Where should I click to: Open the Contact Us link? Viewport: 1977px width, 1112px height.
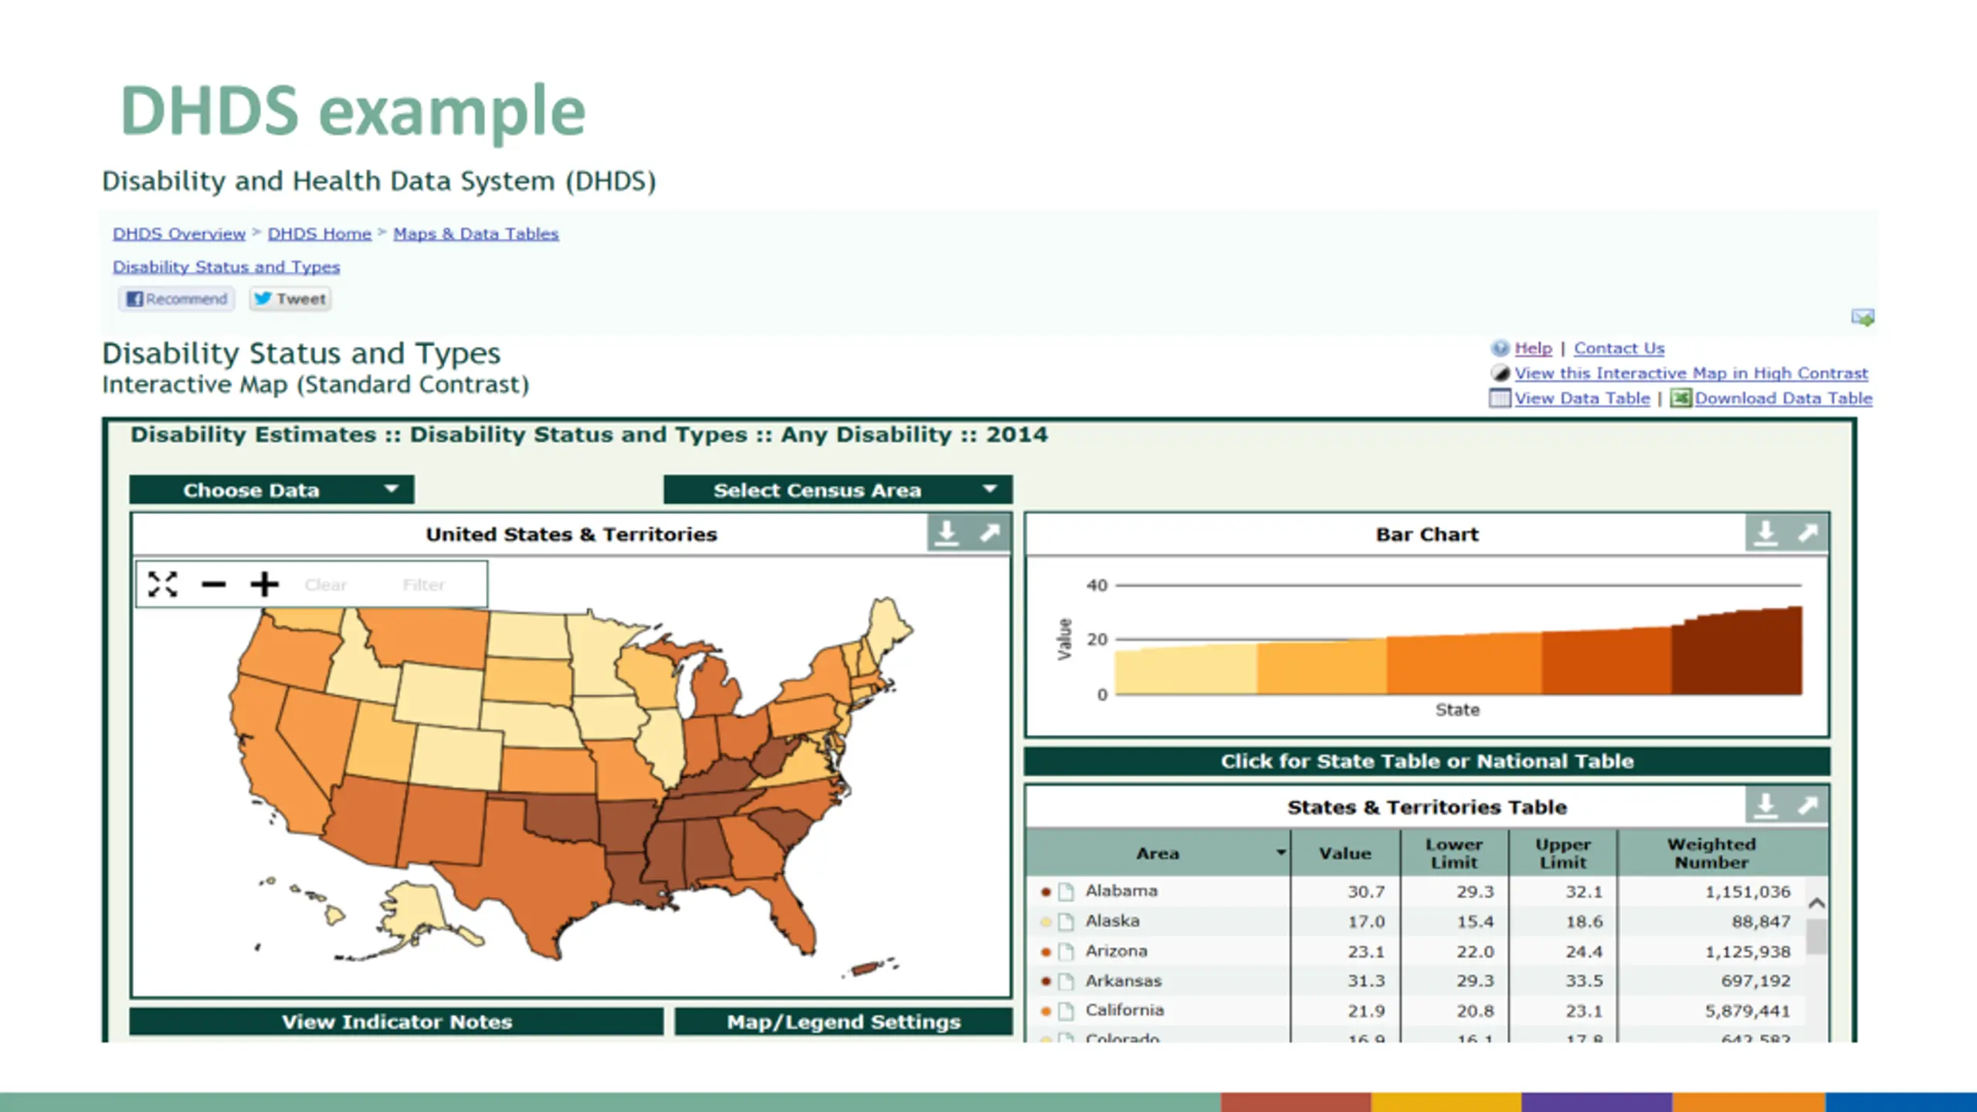click(1619, 348)
